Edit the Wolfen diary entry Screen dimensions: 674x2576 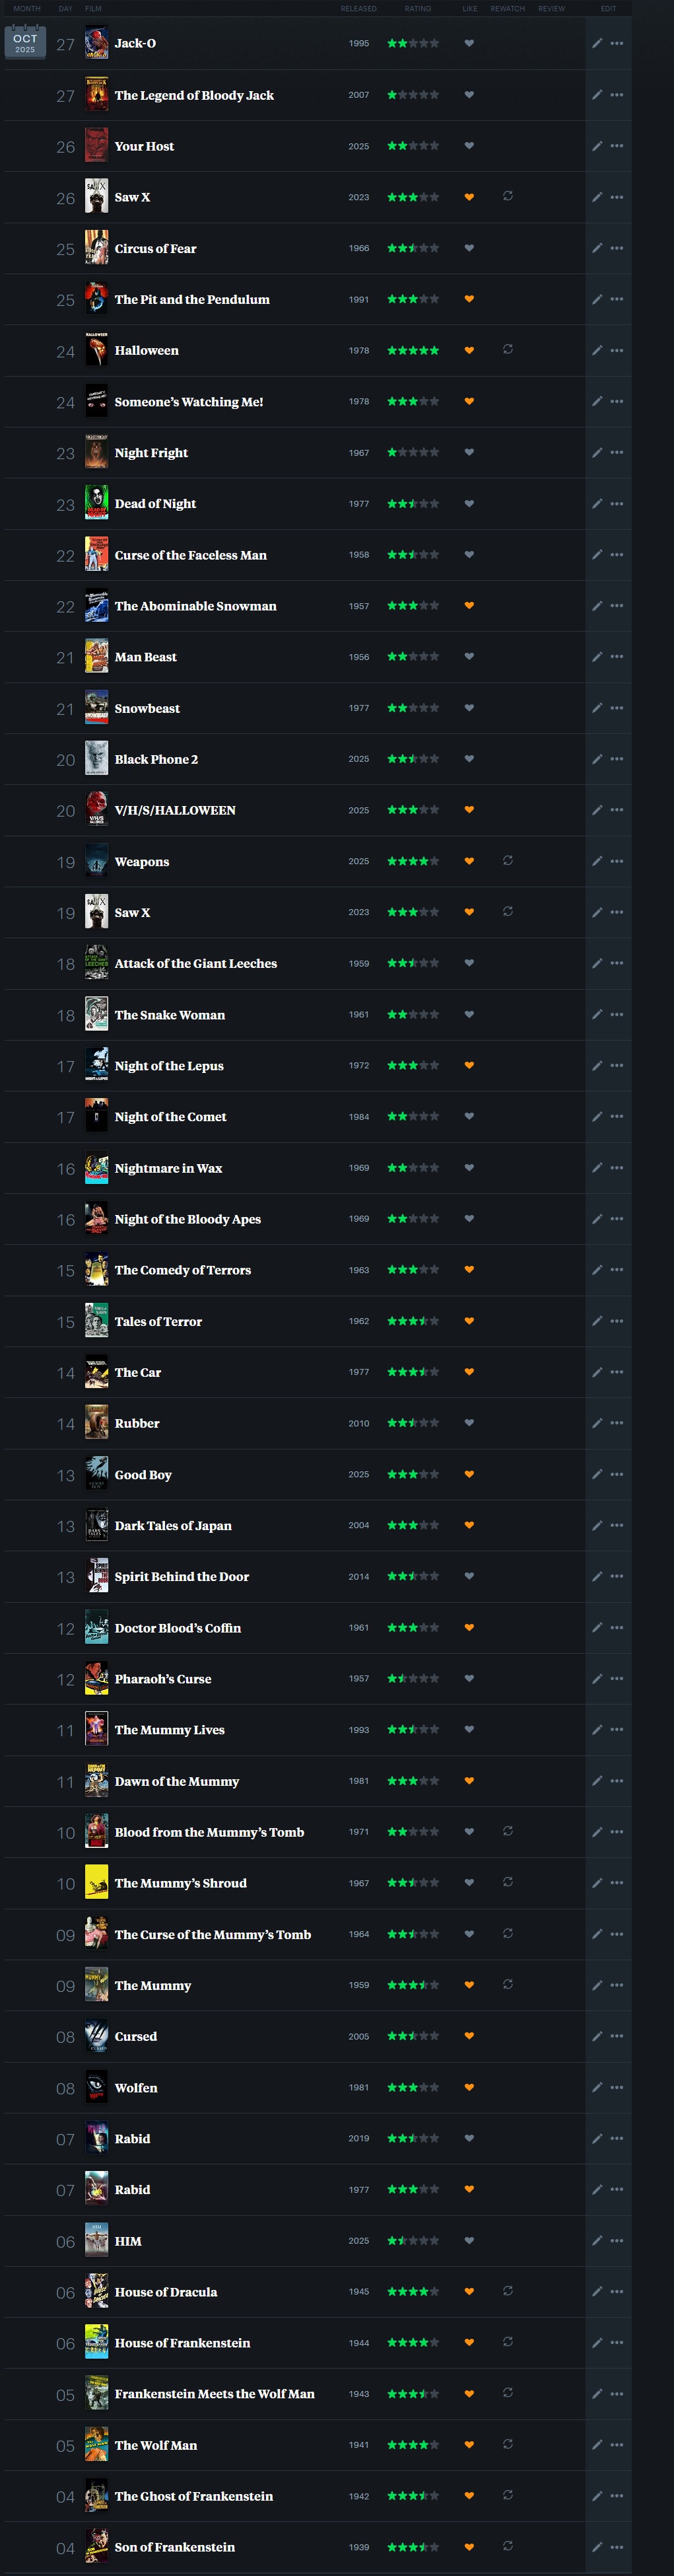pyautogui.click(x=597, y=2088)
